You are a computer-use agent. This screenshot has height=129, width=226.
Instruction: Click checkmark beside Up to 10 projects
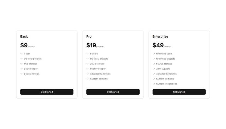[22, 59]
